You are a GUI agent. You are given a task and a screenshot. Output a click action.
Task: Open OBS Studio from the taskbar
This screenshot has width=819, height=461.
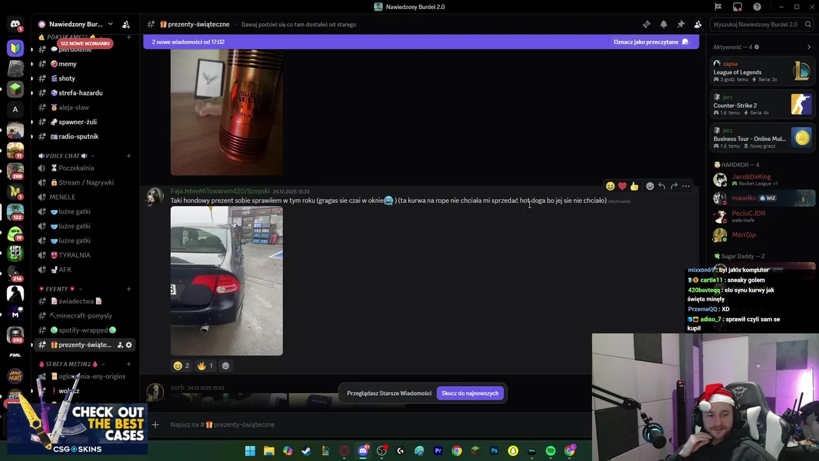pos(382,451)
